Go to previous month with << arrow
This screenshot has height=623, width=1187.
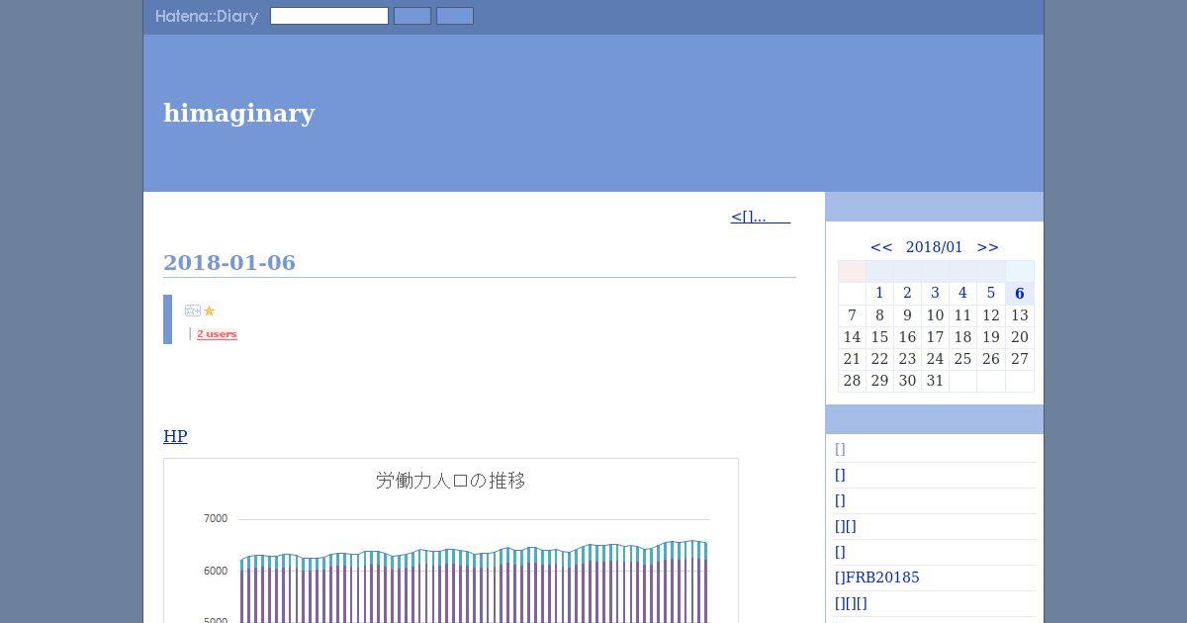881,247
